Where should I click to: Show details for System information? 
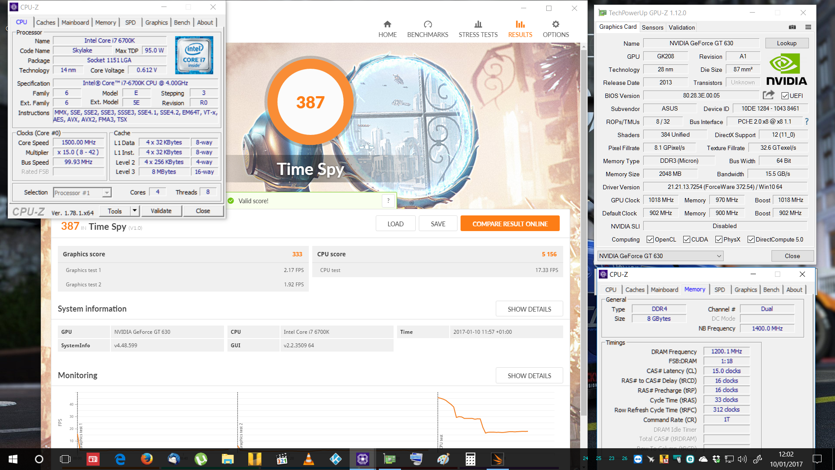pyautogui.click(x=529, y=309)
